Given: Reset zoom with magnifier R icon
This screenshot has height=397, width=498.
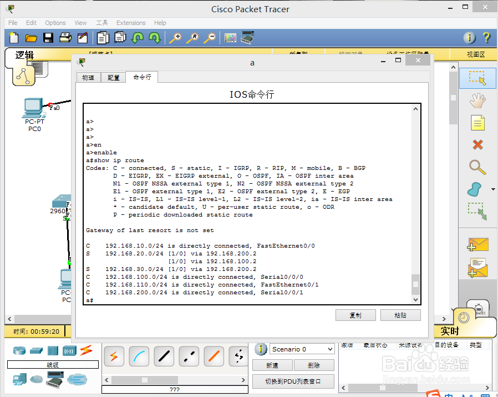Looking at the screenshot, I should click(x=192, y=38).
